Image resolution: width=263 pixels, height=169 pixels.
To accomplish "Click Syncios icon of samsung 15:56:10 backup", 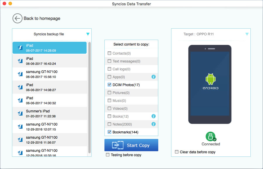I will [x=20, y=74].
